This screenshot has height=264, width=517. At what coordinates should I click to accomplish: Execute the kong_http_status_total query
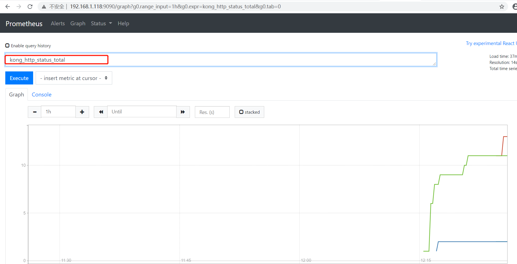click(x=19, y=78)
